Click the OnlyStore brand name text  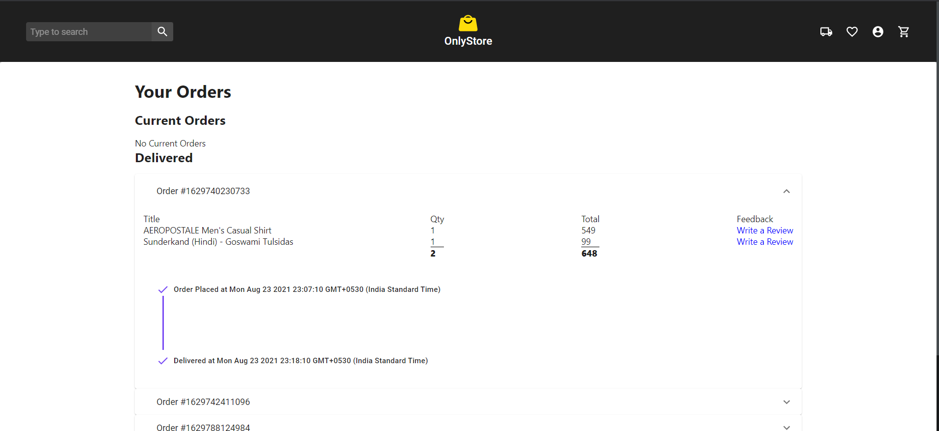coord(468,41)
